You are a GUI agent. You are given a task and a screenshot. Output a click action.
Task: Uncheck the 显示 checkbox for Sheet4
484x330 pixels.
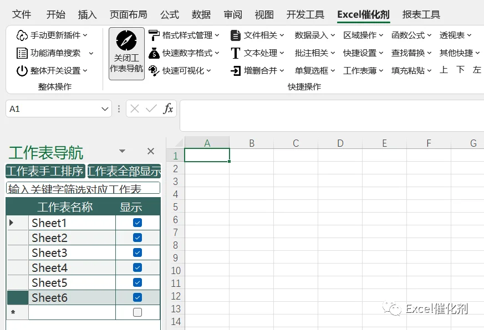click(137, 267)
